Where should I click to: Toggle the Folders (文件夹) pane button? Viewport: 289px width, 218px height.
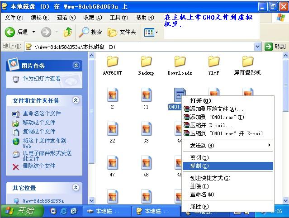[x=122, y=32]
